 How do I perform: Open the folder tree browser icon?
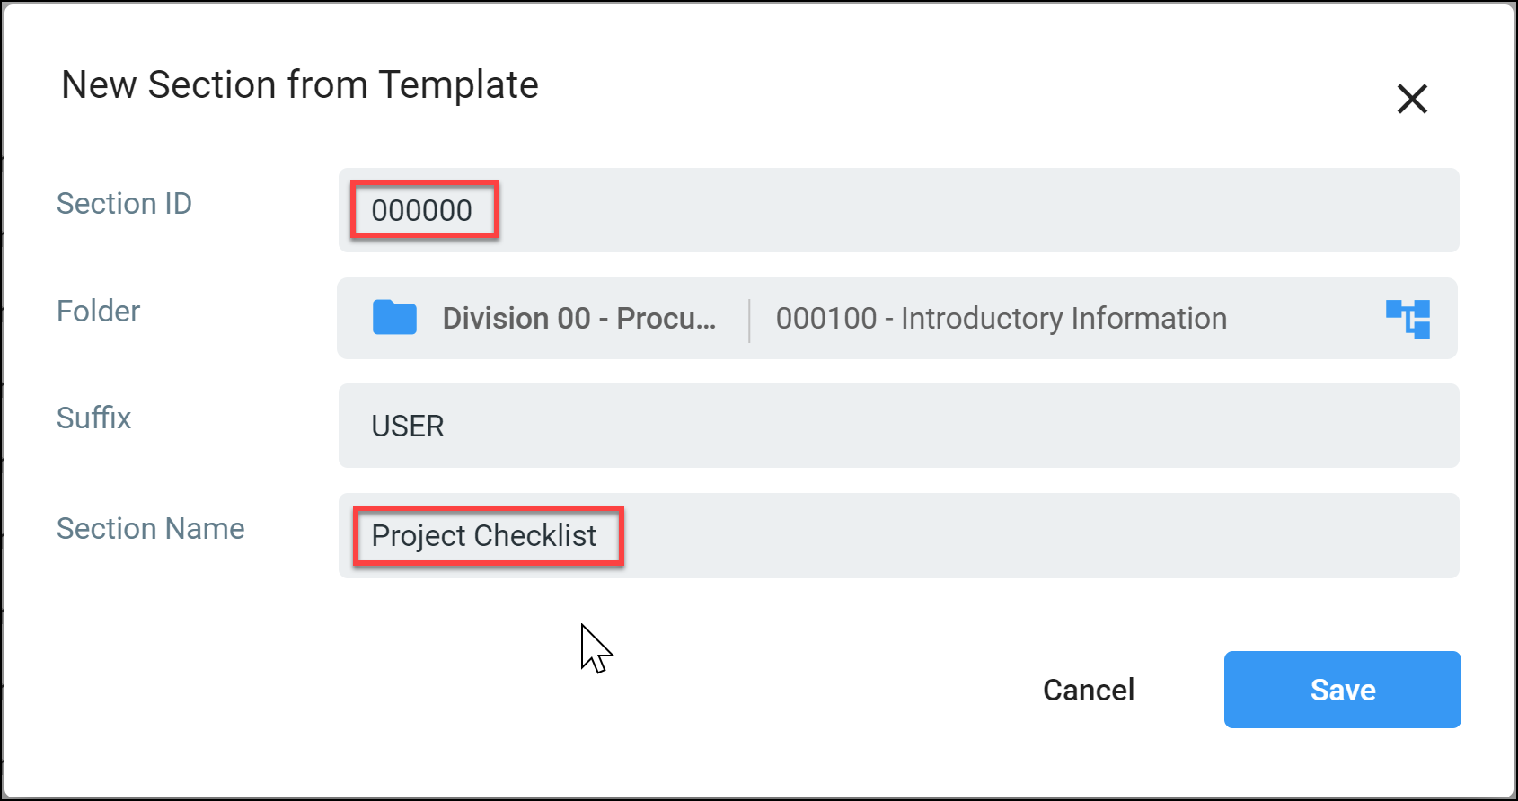coord(1408,319)
